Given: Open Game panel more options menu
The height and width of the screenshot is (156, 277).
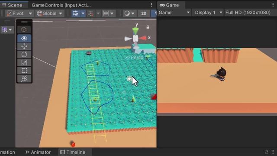Looking at the screenshot, I should [x=273, y=5].
